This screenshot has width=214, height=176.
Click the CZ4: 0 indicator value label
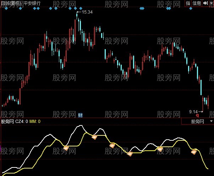point(22,121)
